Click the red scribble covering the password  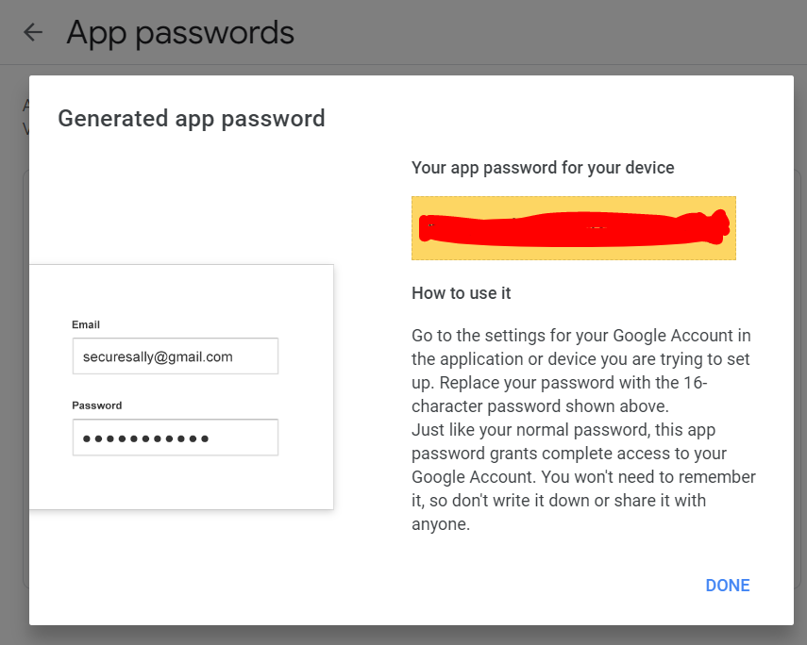point(574,228)
